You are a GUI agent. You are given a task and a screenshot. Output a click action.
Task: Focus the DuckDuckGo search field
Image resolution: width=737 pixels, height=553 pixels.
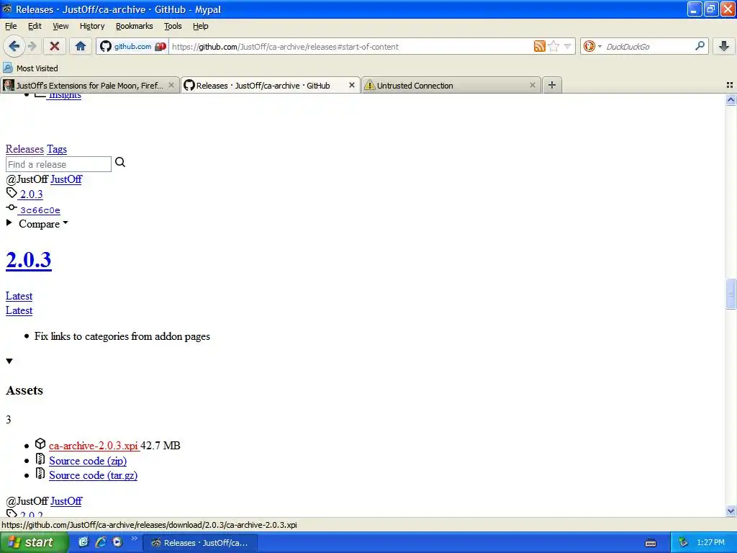[x=648, y=47]
